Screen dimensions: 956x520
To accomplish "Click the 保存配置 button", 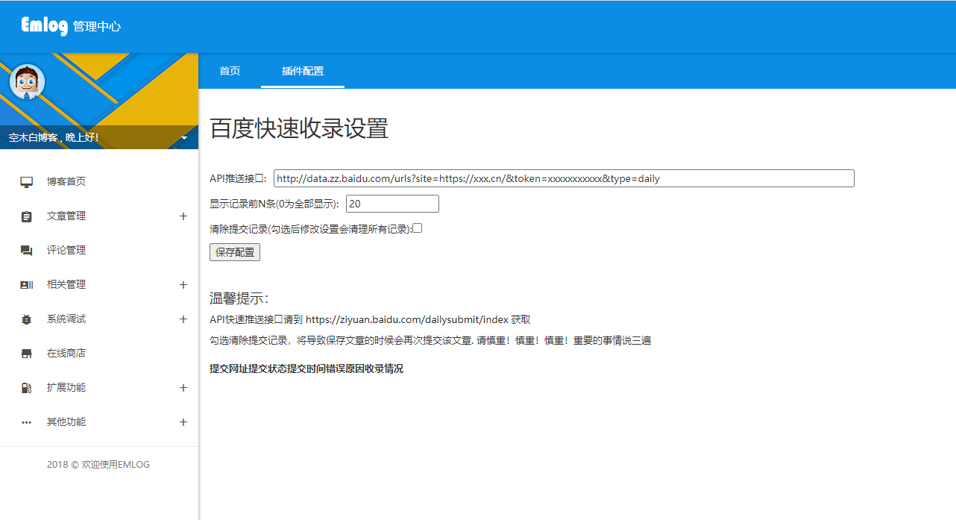I will (234, 251).
